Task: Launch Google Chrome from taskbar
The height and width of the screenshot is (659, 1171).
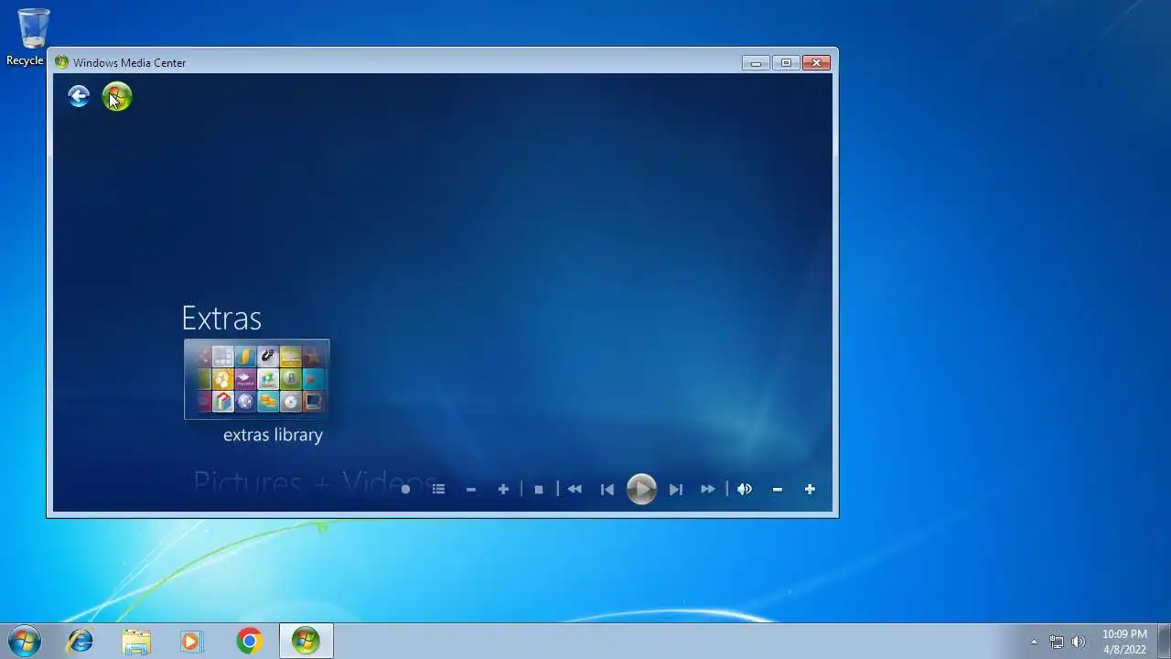Action: [249, 642]
